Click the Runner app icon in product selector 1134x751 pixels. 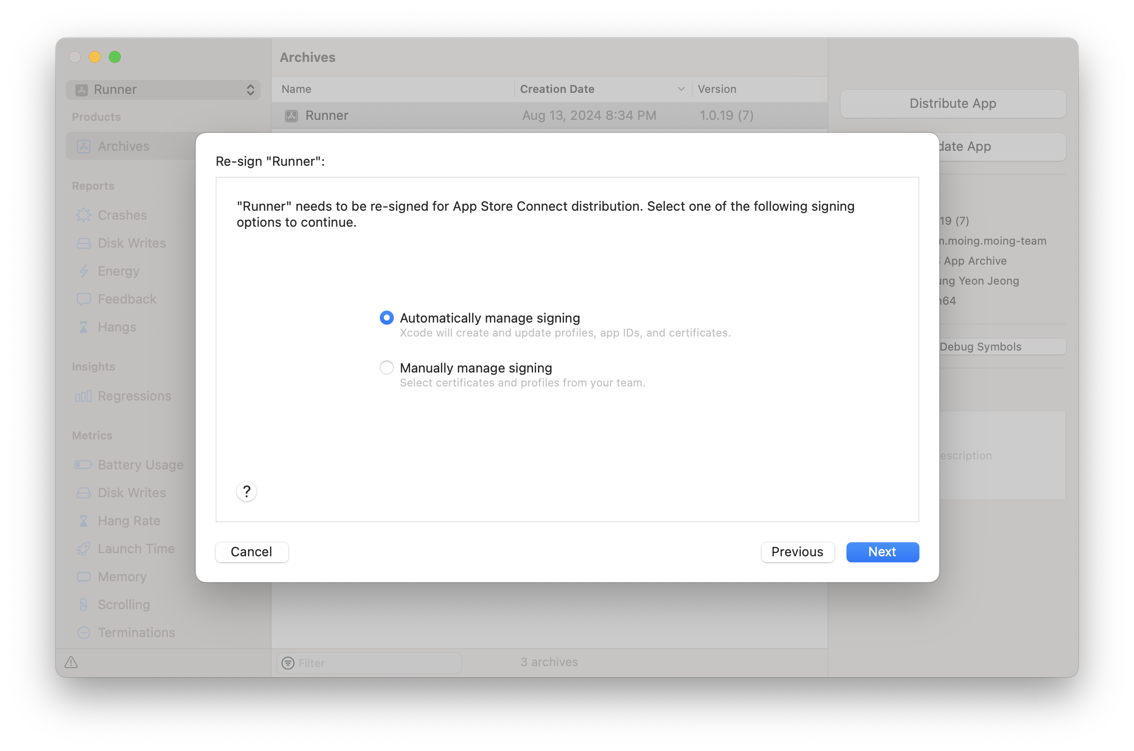click(81, 90)
